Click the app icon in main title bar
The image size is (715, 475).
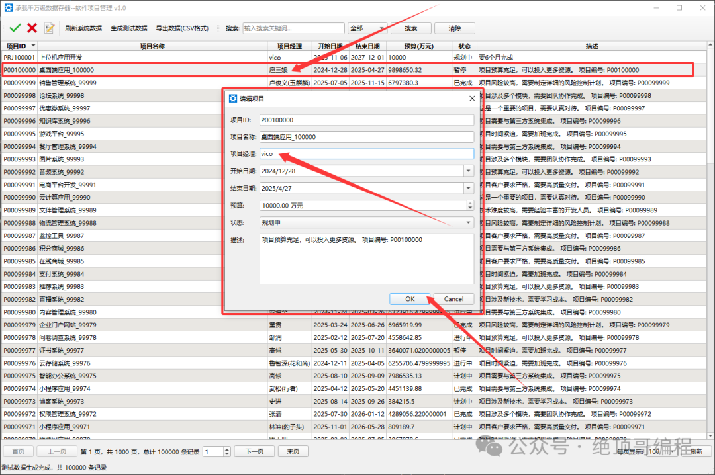[8, 8]
